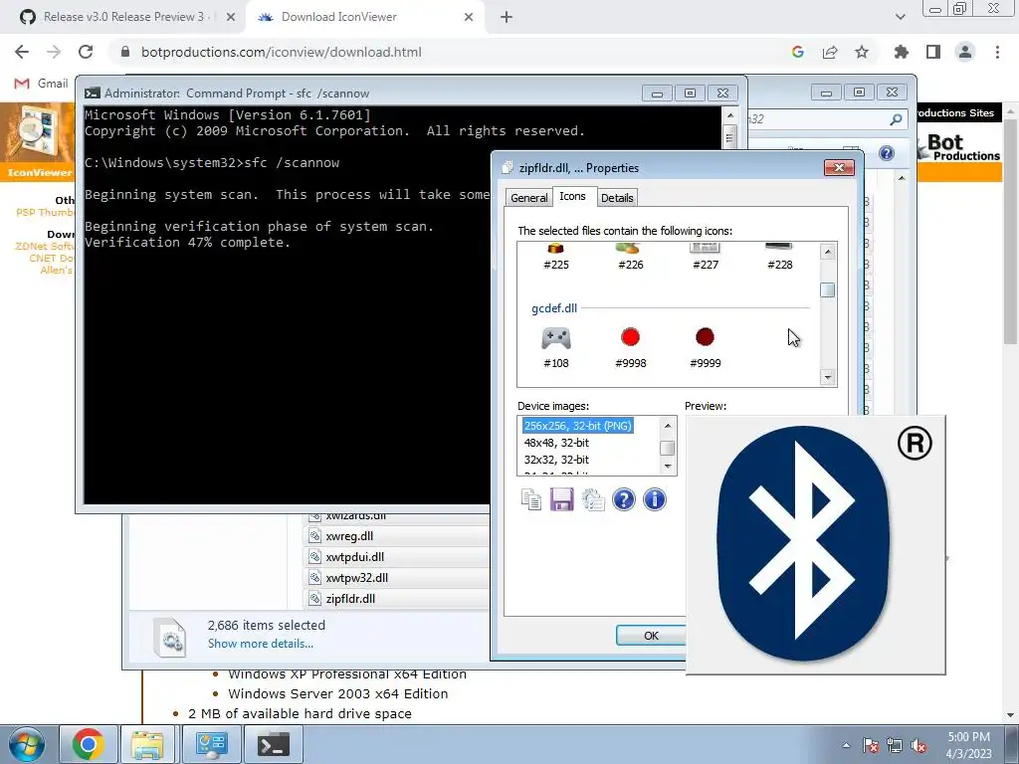Click Show more details link in Explorer
Viewport: 1019px width, 764px height.
click(x=260, y=644)
